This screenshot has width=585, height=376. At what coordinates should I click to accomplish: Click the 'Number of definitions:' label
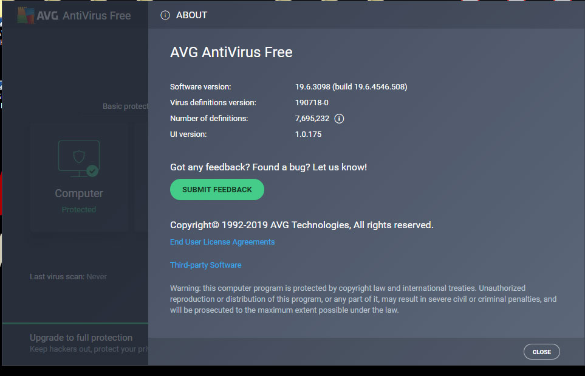pyautogui.click(x=209, y=119)
